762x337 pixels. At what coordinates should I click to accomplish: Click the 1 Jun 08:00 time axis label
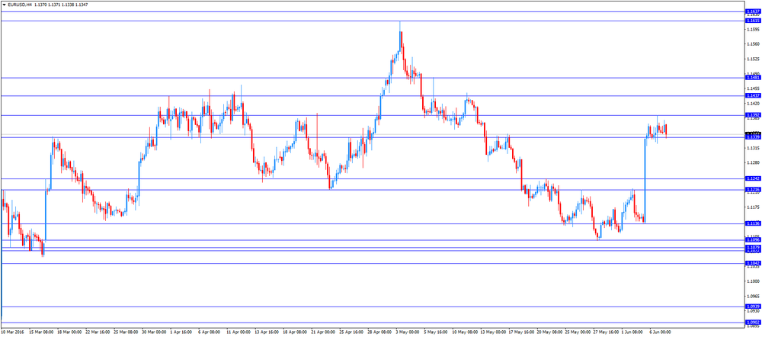click(x=633, y=333)
